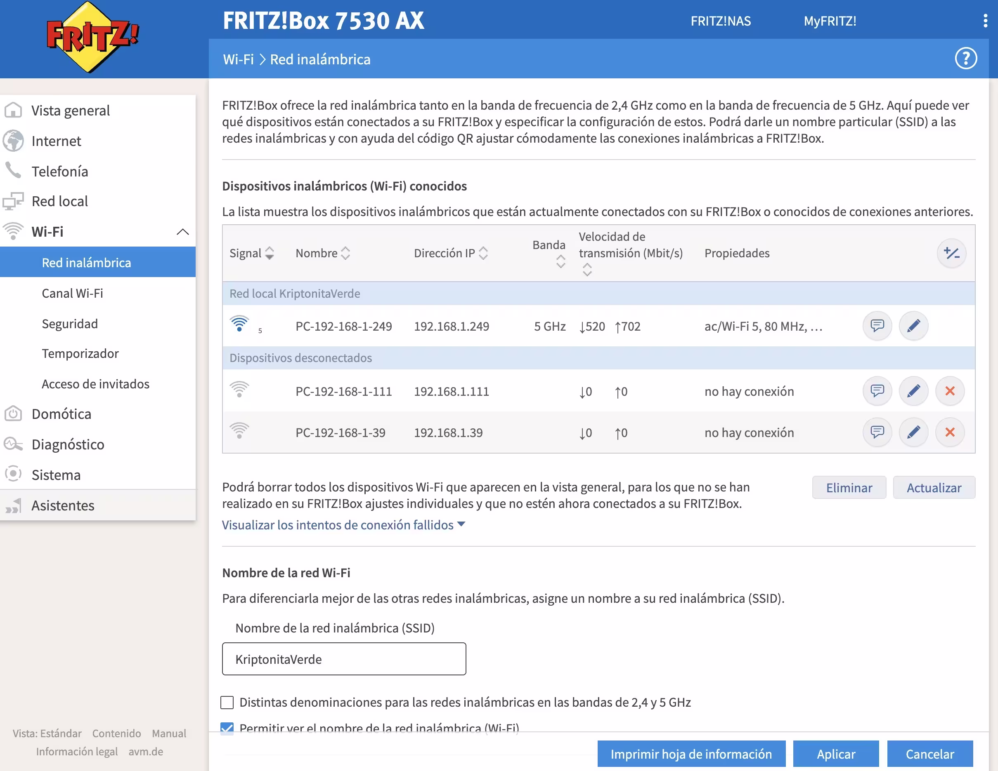
Task: Open avm.de footer link
Action: click(146, 751)
